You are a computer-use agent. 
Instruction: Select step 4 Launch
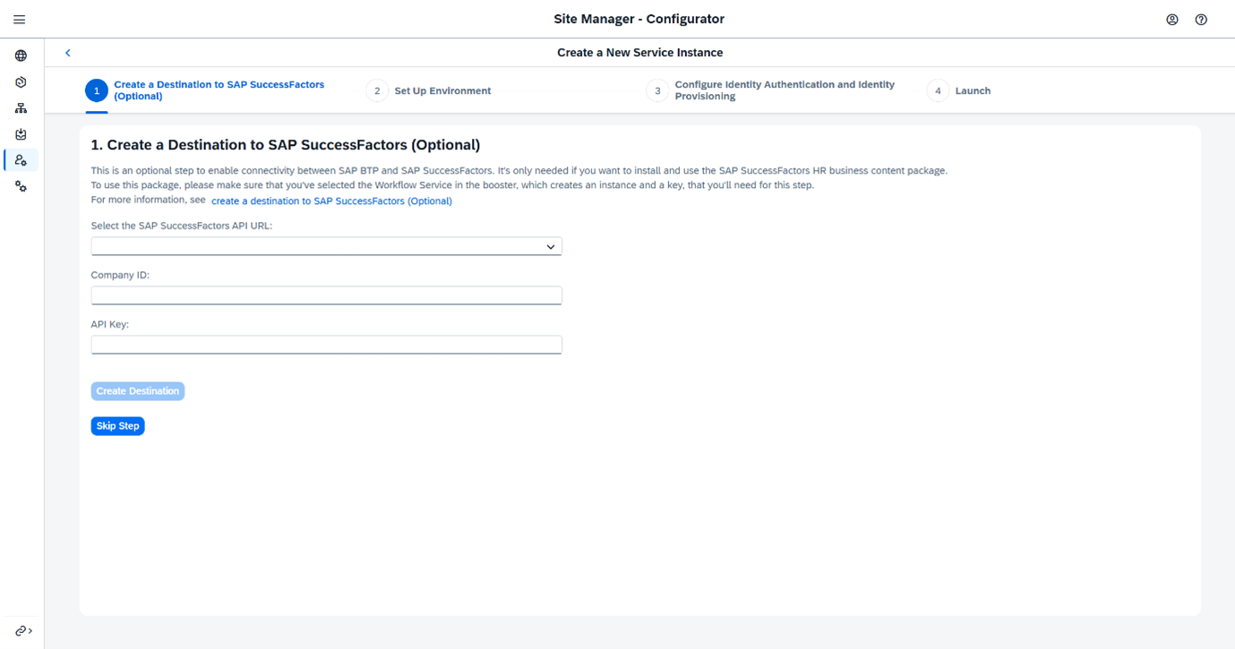(959, 90)
